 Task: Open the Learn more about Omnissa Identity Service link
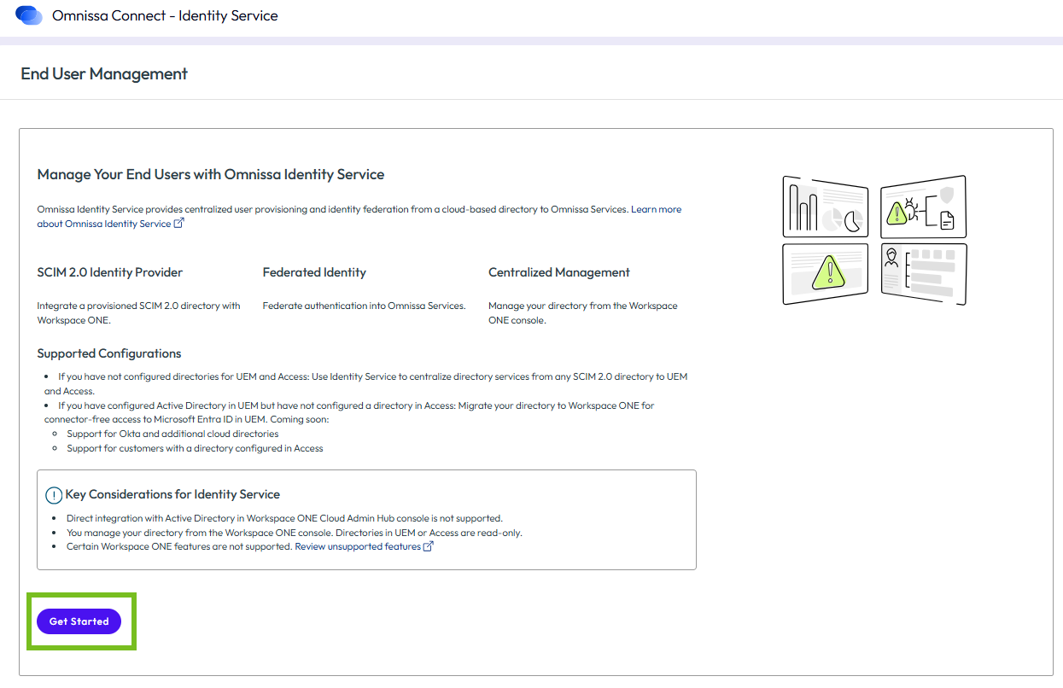pos(359,216)
